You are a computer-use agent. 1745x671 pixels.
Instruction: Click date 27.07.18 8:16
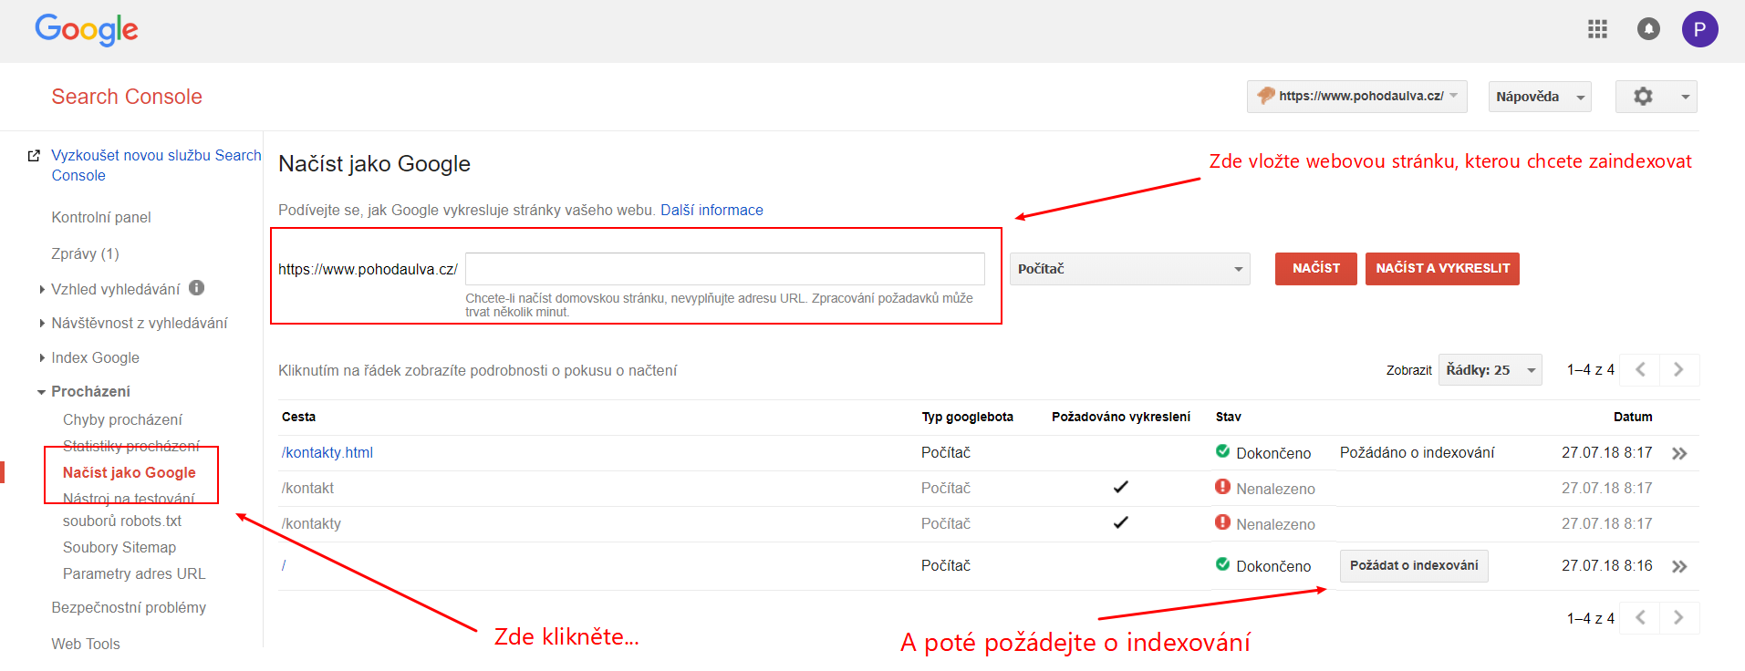[1606, 565]
